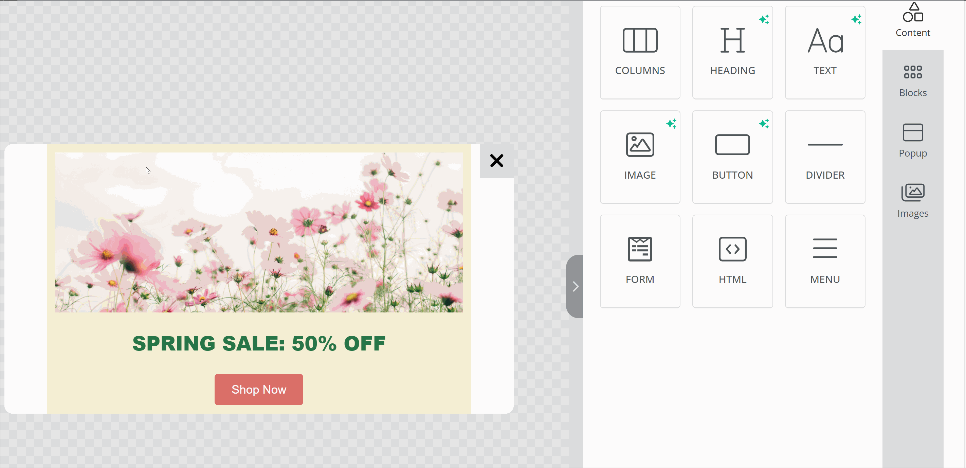The image size is (966, 468).
Task: Select the Columns content block
Action: pos(640,53)
